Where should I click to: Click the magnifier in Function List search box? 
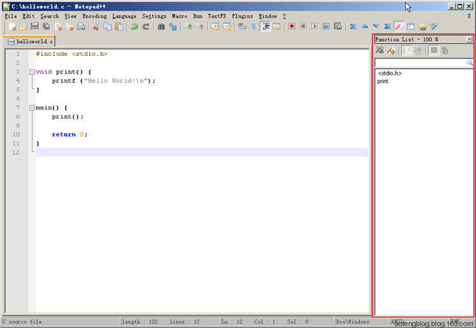(x=469, y=63)
